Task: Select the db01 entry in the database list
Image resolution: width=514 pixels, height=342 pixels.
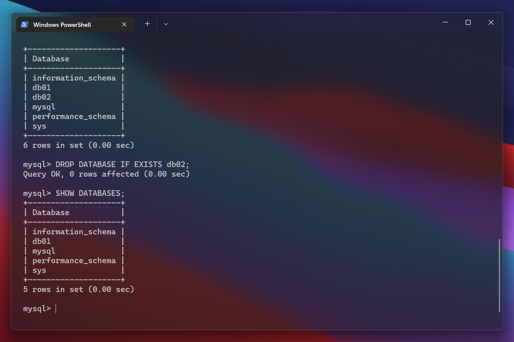Action: 41,87
